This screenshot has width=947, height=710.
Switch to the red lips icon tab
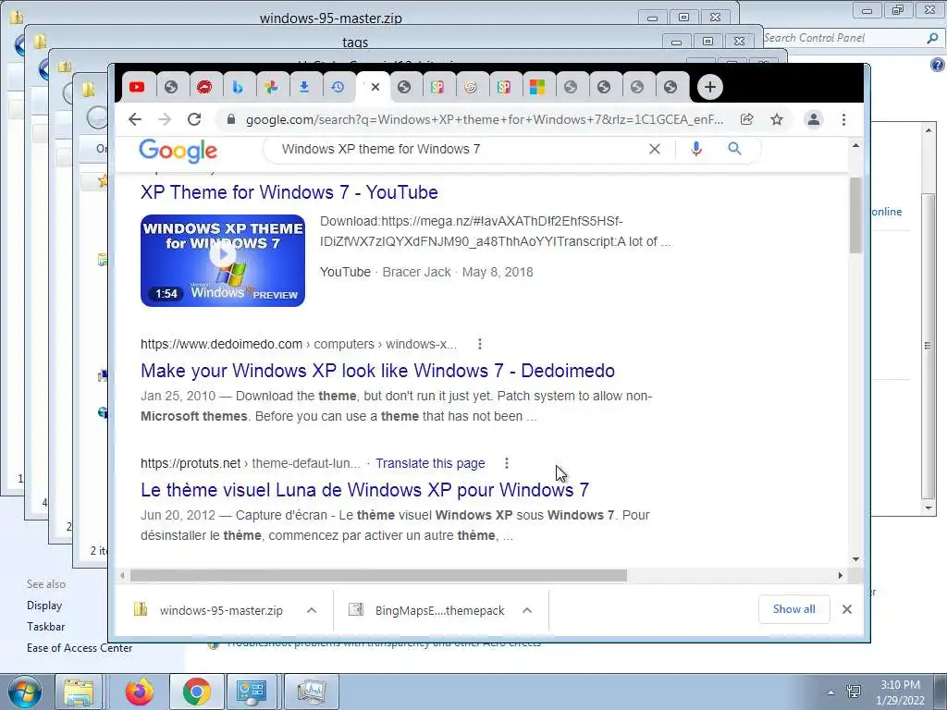click(x=204, y=87)
